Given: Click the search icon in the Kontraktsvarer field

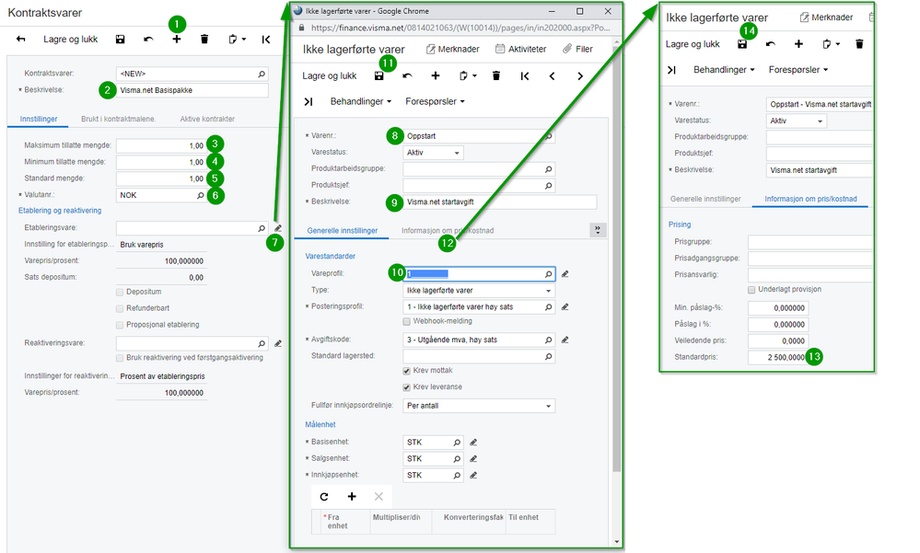Looking at the screenshot, I should 262,74.
